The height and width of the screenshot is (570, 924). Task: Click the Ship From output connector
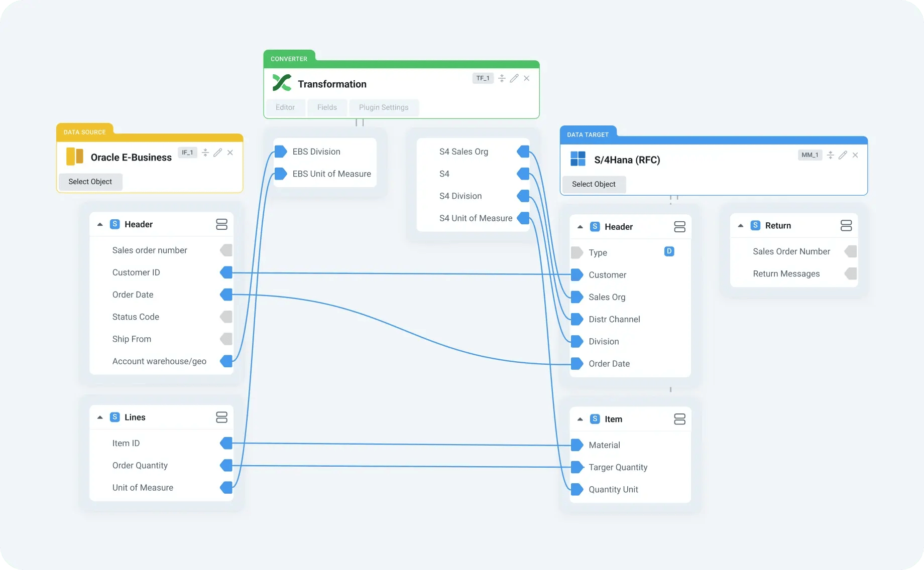(226, 339)
